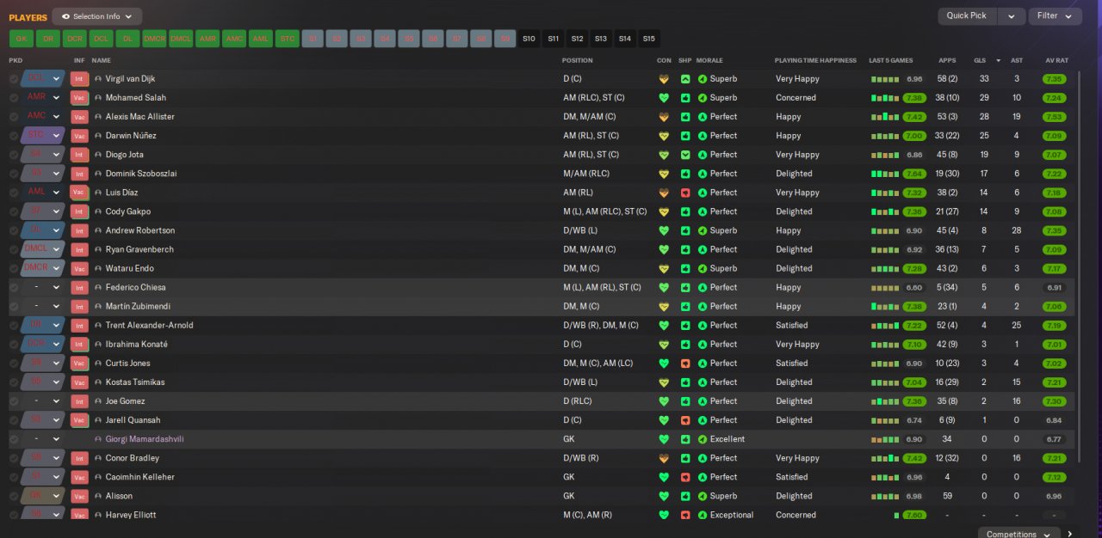Select the STC position slot tab
Viewport: 1102px width, 538px height.
click(287, 39)
